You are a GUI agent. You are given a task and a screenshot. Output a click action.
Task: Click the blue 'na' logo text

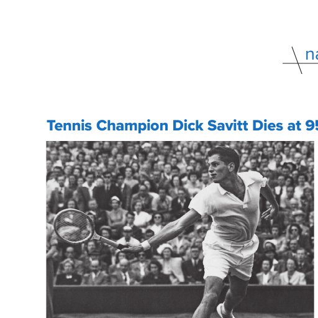point(312,55)
